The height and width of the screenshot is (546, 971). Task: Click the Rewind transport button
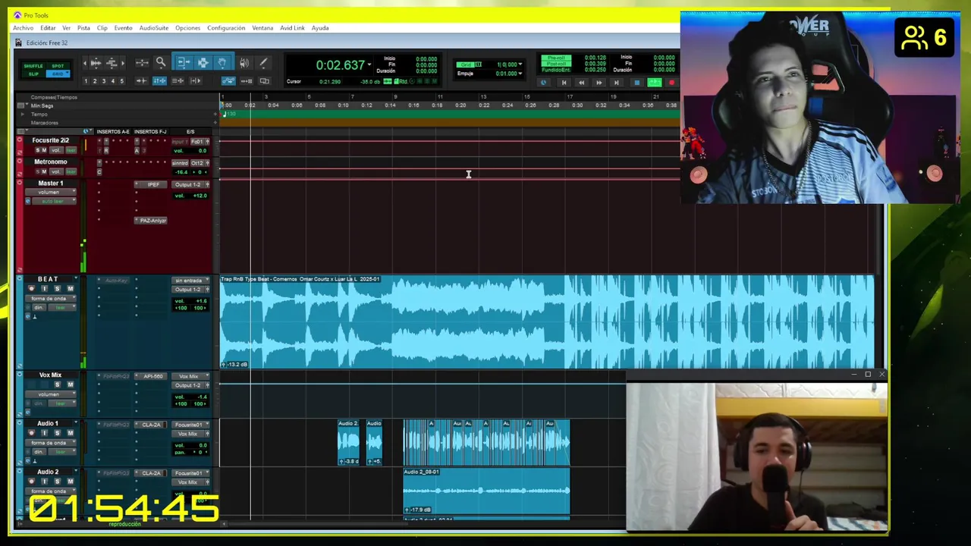pyautogui.click(x=581, y=83)
